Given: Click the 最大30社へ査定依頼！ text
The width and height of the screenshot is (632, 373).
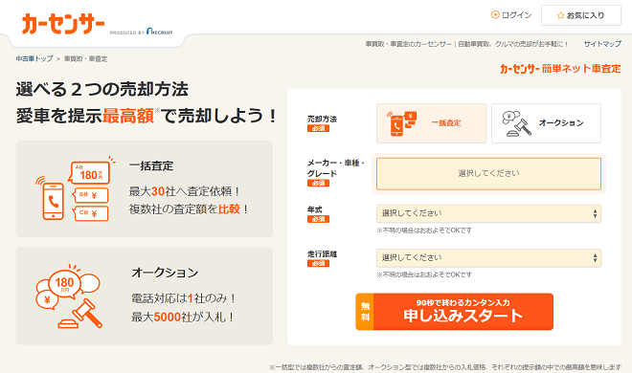Looking at the screenshot, I should [x=185, y=191].
